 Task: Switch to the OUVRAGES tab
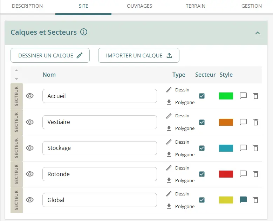click(x=139, y=6)
